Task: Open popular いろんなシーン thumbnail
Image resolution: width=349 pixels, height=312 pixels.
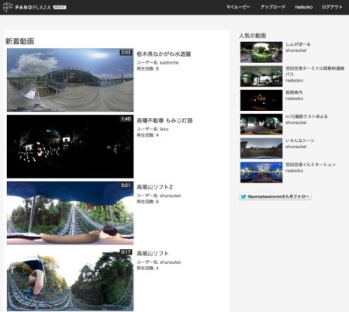Action: tap(261, 148)
